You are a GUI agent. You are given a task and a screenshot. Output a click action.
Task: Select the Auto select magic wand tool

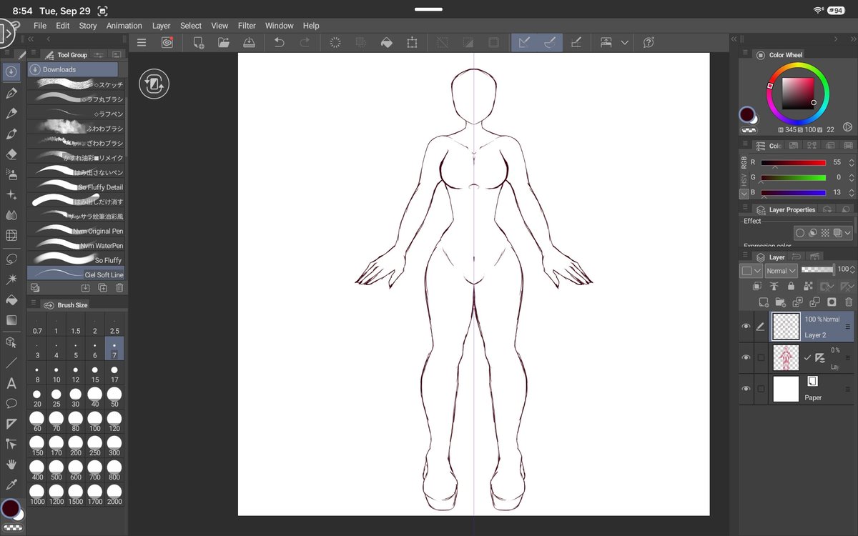(11, 279)
